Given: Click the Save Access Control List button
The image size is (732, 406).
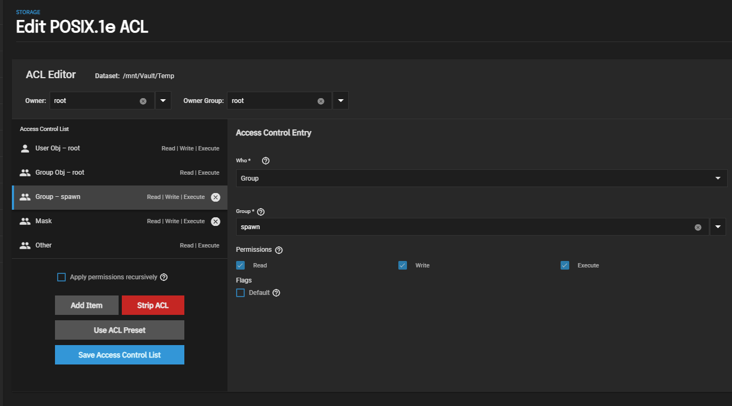Looking at the screenshot, I should [x=120, y=355].
